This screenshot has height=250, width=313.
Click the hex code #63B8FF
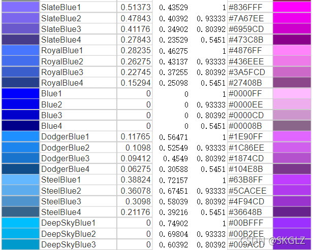[245, 180]
